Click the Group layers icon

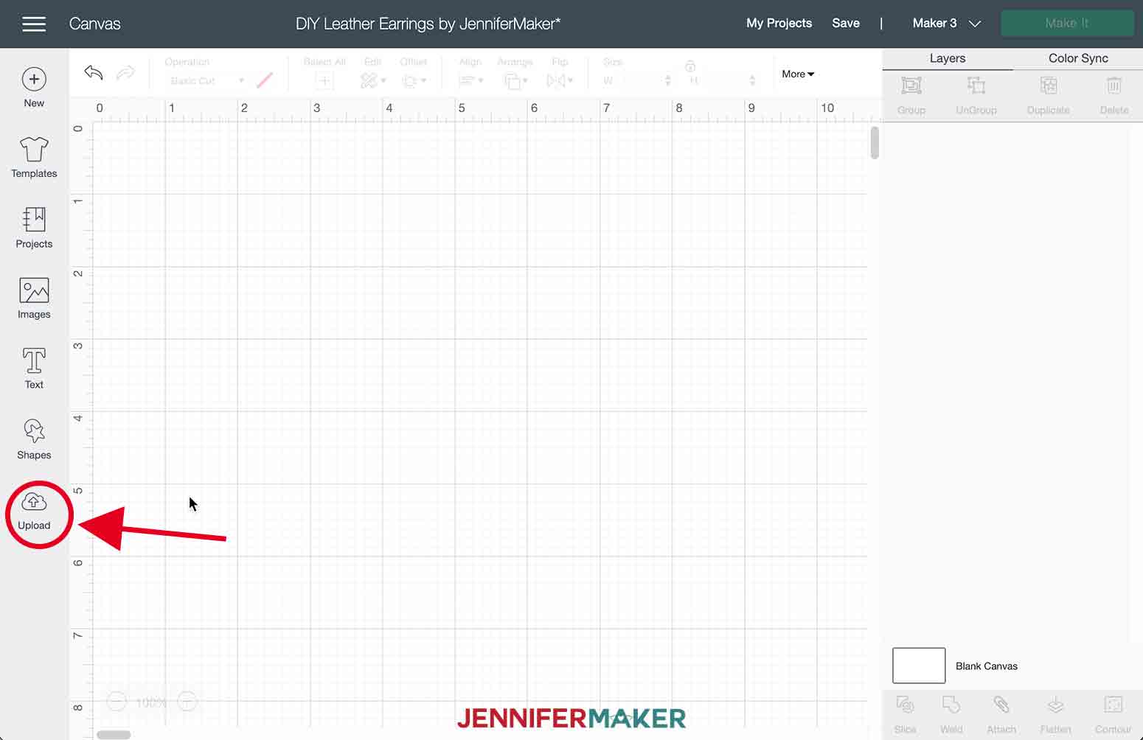(911, 86)
